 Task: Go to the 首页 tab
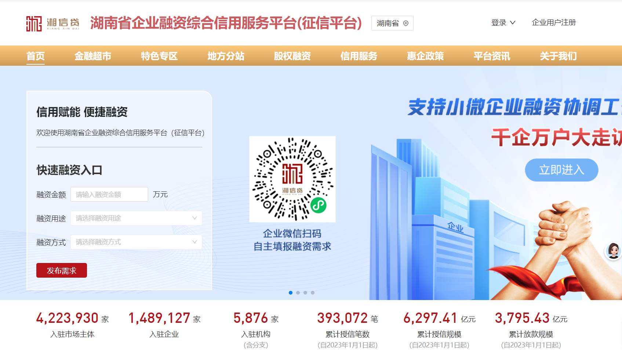pos(36,56)
